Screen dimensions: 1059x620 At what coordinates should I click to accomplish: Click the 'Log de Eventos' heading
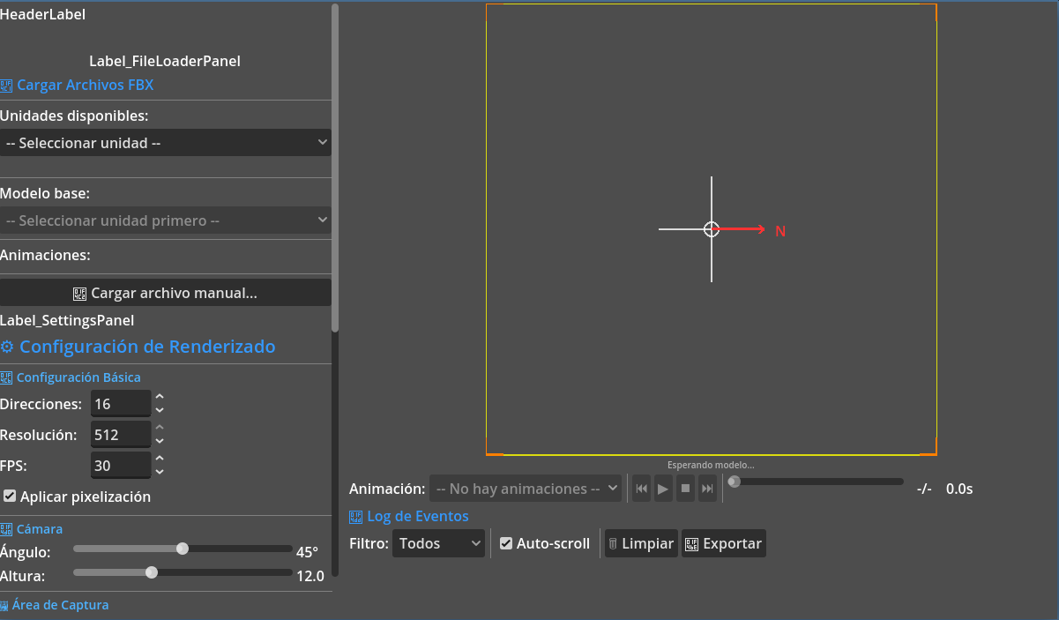(418, 517)
